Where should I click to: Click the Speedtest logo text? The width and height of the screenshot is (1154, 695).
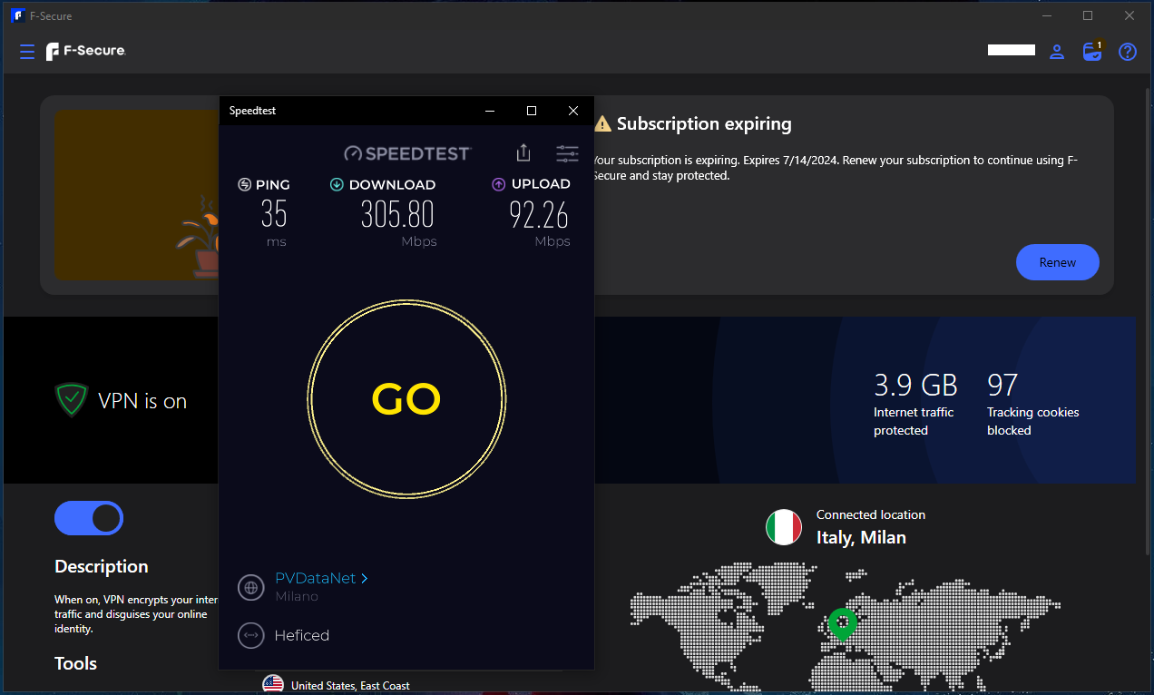[x=407, y=153]
